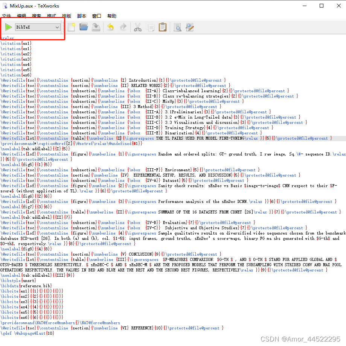The width and height of the screenshot is (346, 346).
Task: Open the 脚本 menu
Action: 81,16
